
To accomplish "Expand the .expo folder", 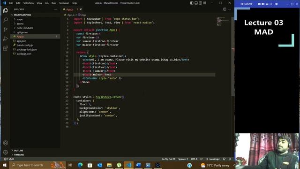I will click(x=20, y=19).
